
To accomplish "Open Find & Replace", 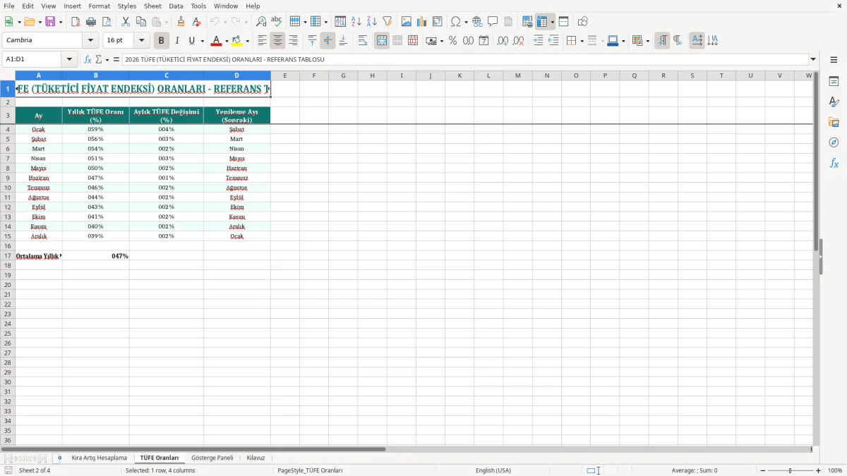I will pyautogui.click(x=261, y=22).
